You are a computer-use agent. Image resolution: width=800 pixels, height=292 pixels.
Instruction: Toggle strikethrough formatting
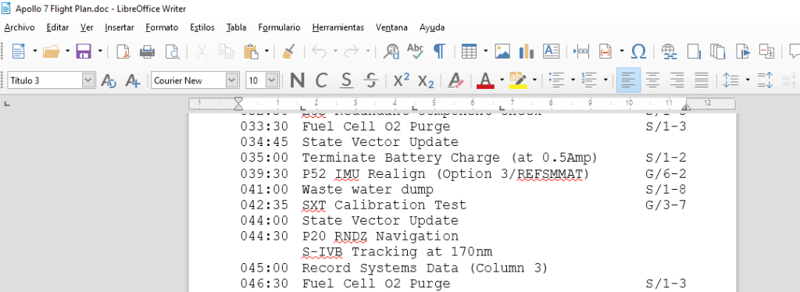tap(371, 80)
